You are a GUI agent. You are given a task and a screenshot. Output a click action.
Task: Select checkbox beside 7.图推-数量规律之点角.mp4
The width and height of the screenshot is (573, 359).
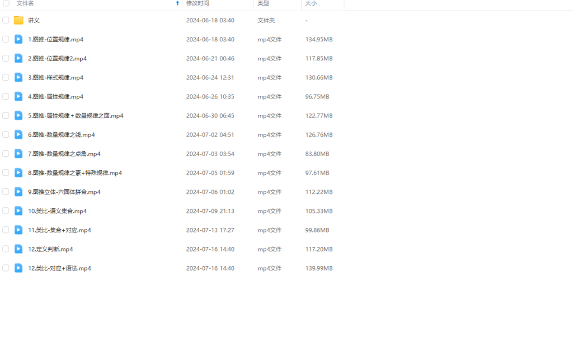point(6,153)
